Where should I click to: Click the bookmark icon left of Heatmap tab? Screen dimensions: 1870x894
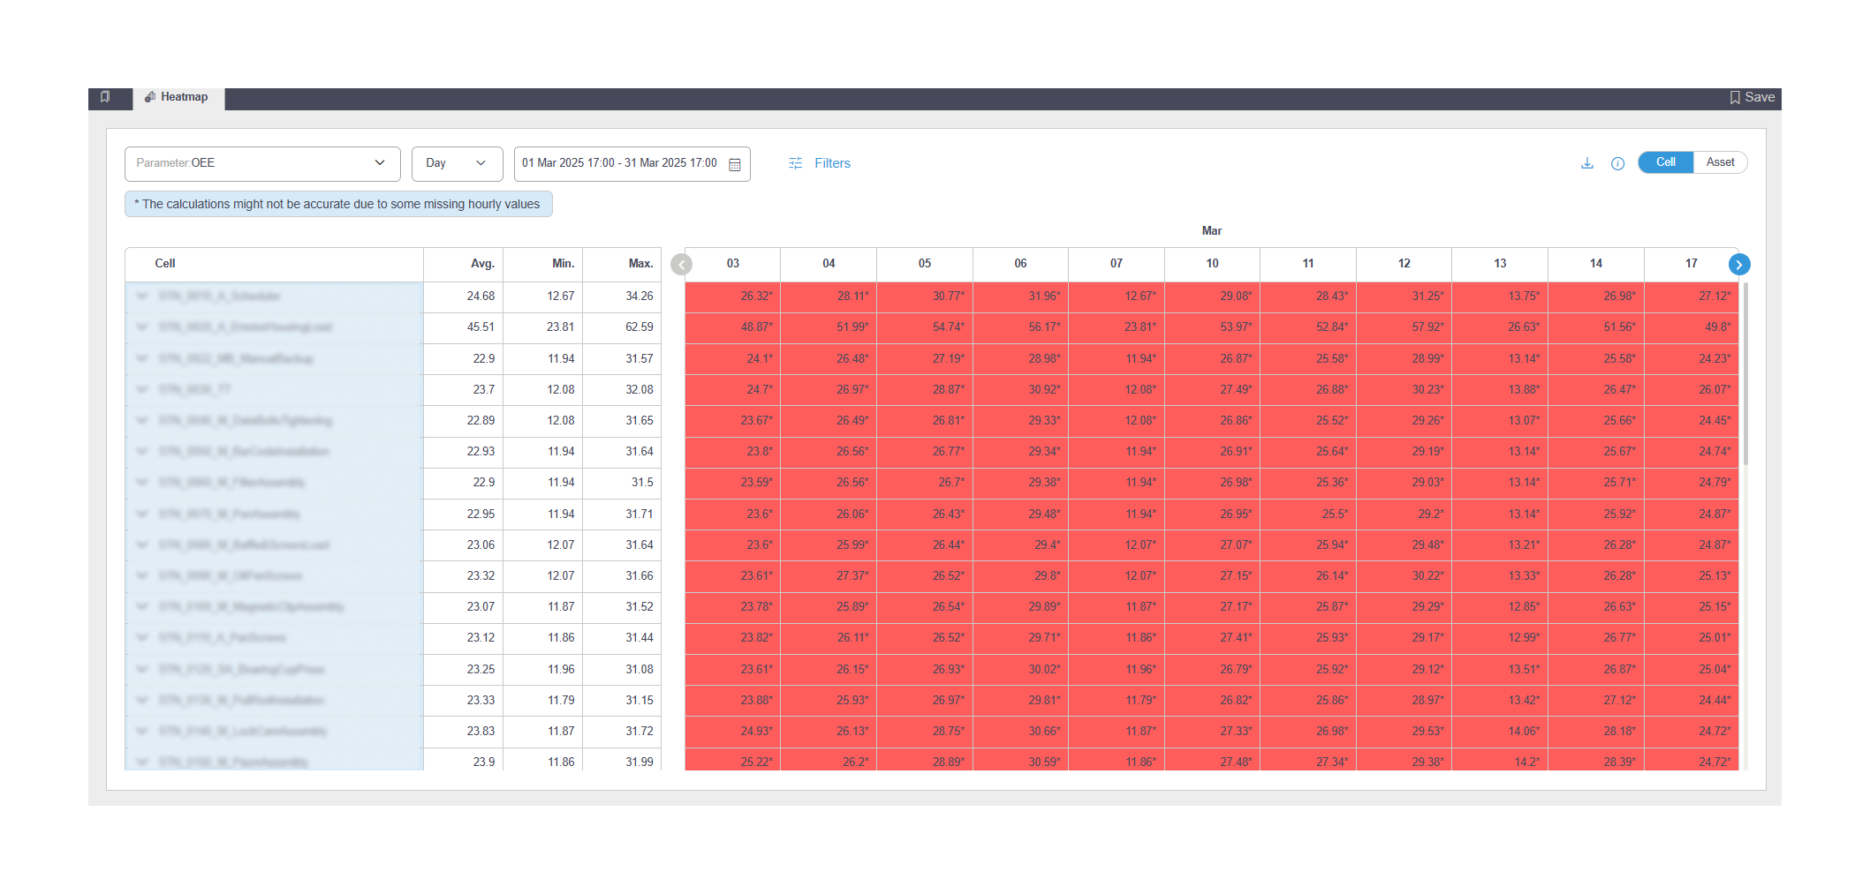(x=105, y=97)
